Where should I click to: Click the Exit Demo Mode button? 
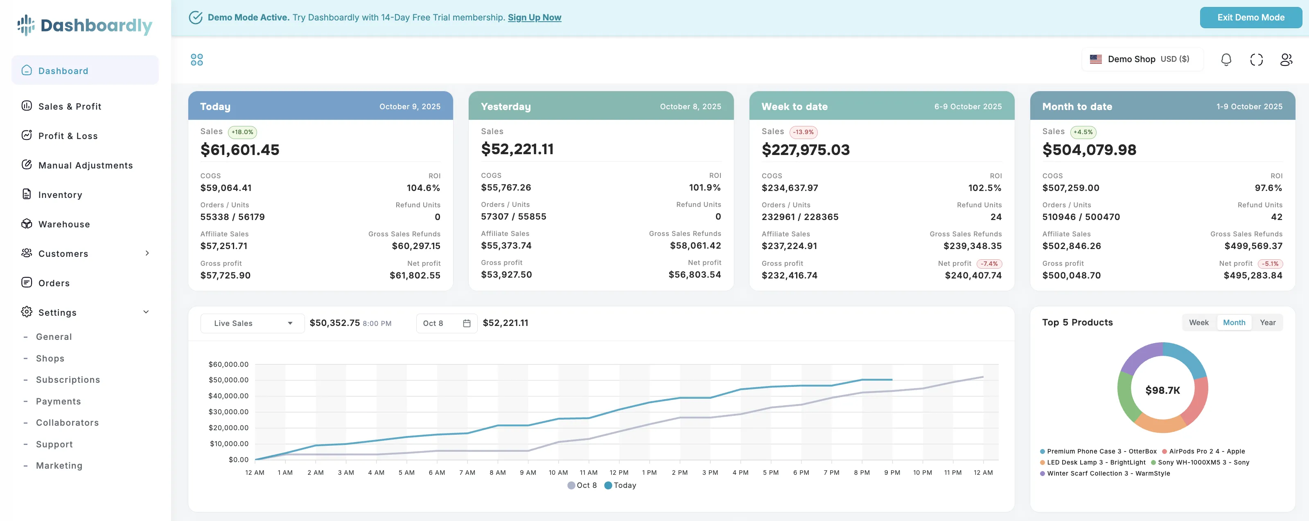(1250, 17)
